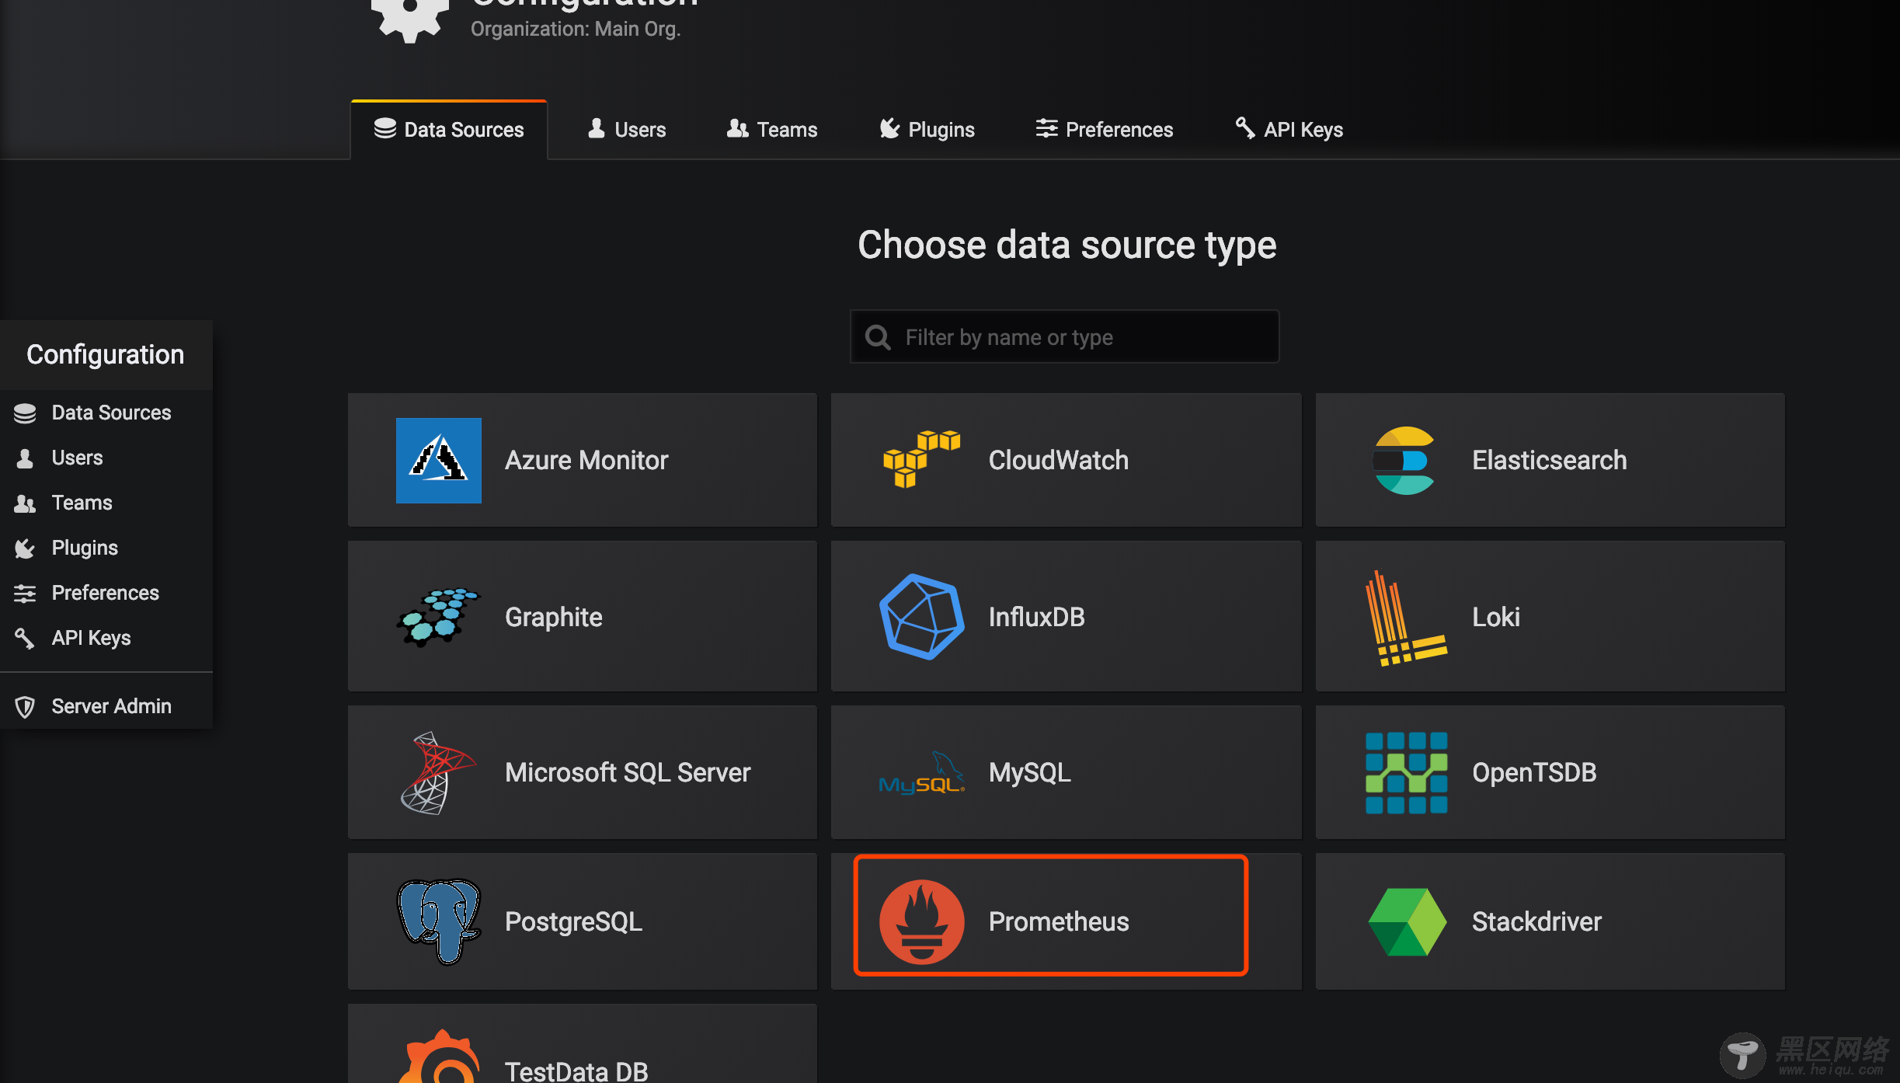
Task: Open the Preferences configuration page
Action: 104,593
